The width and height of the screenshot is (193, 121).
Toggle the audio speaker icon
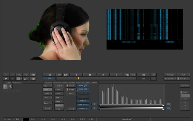pos(153,79)
